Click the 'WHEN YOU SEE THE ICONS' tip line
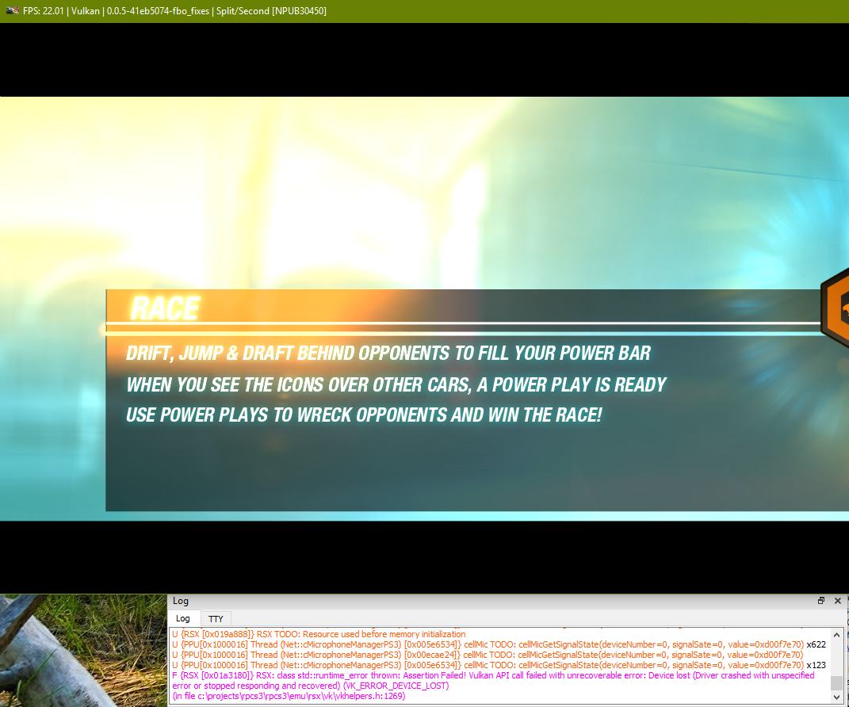Viewport: 849px width, 707px height. click(396, 384)
